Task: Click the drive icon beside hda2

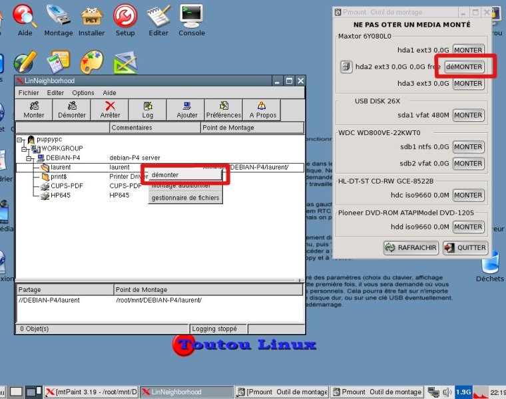Action: coord(346,66)
